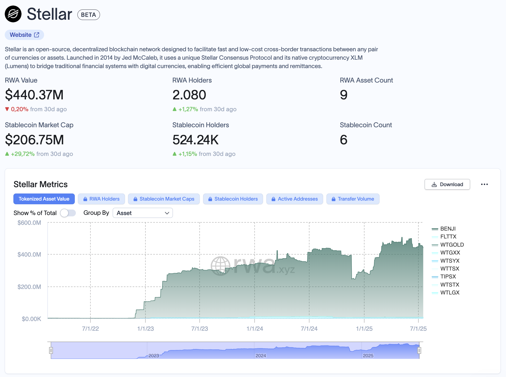Image resolution: width=506 pixels, height=377 pixels.
Task: Click the lock icon on RWA Holders tab
Action: tap(85, 199)
